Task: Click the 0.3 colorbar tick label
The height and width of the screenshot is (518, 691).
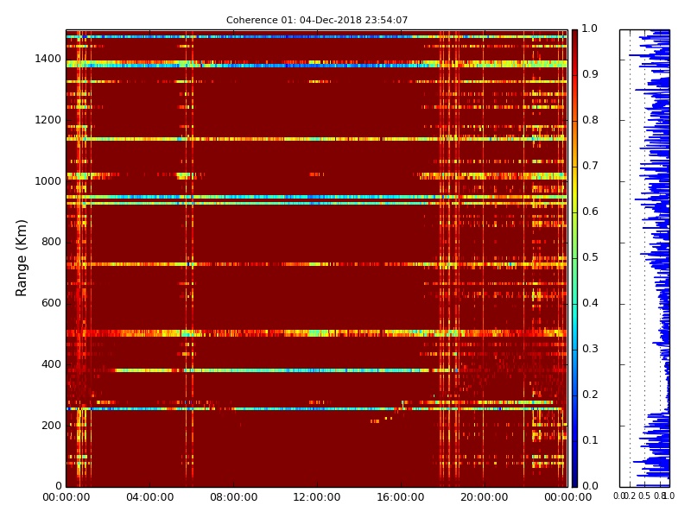Action: click(x=590, y=350)
